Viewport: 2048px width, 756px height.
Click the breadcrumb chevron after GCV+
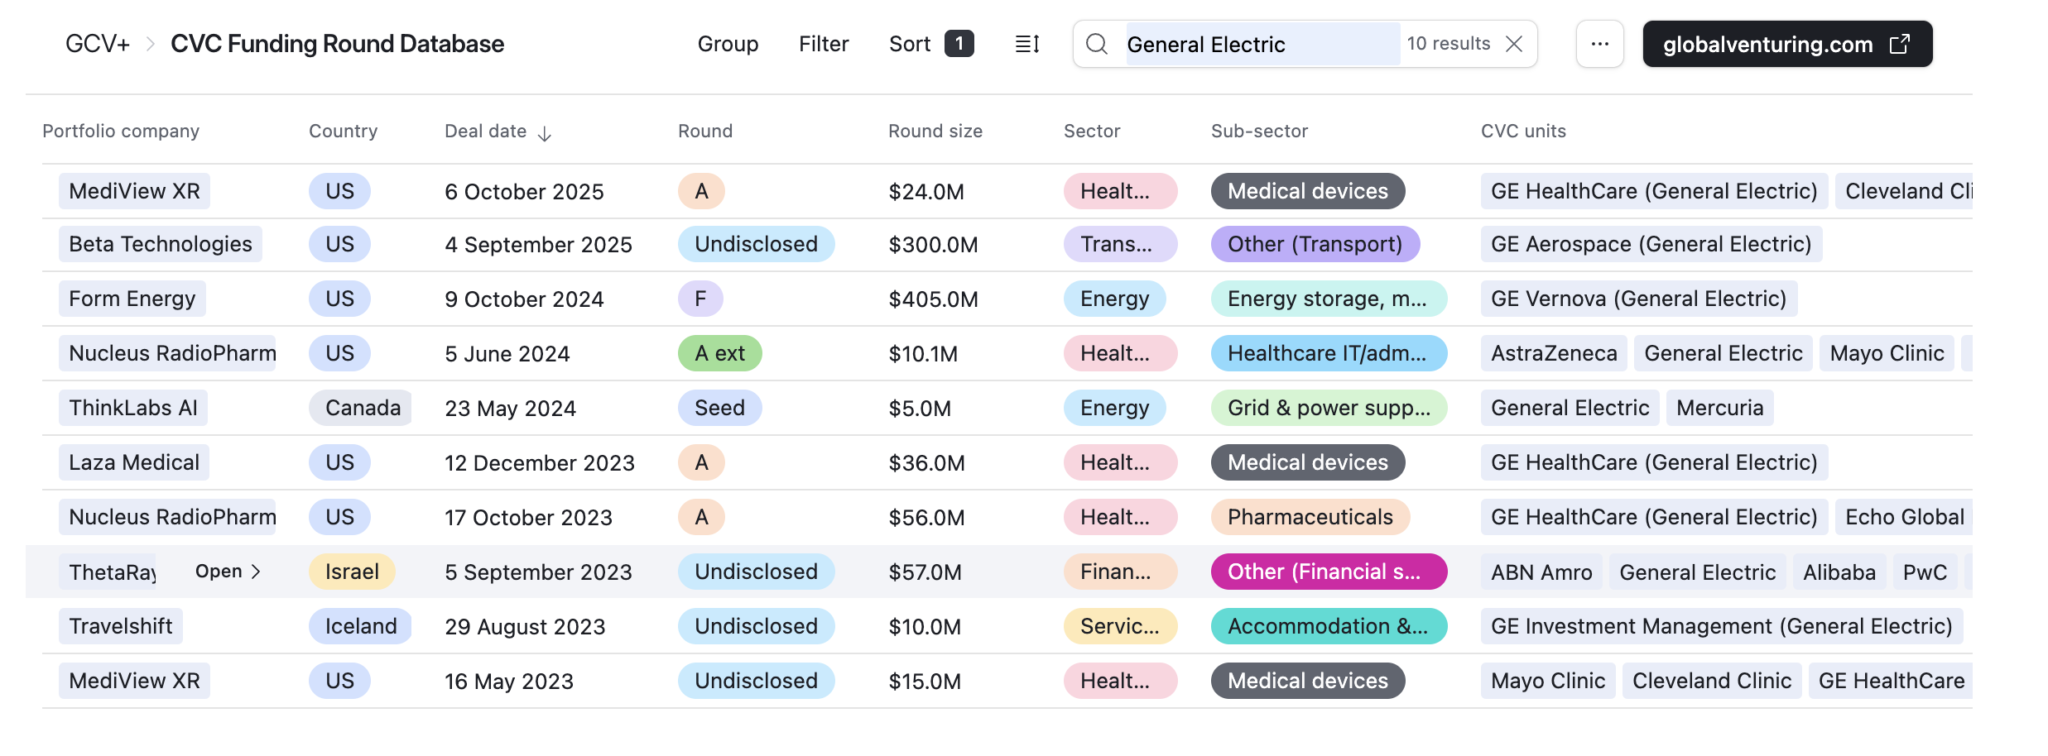(x=151, y=44)
